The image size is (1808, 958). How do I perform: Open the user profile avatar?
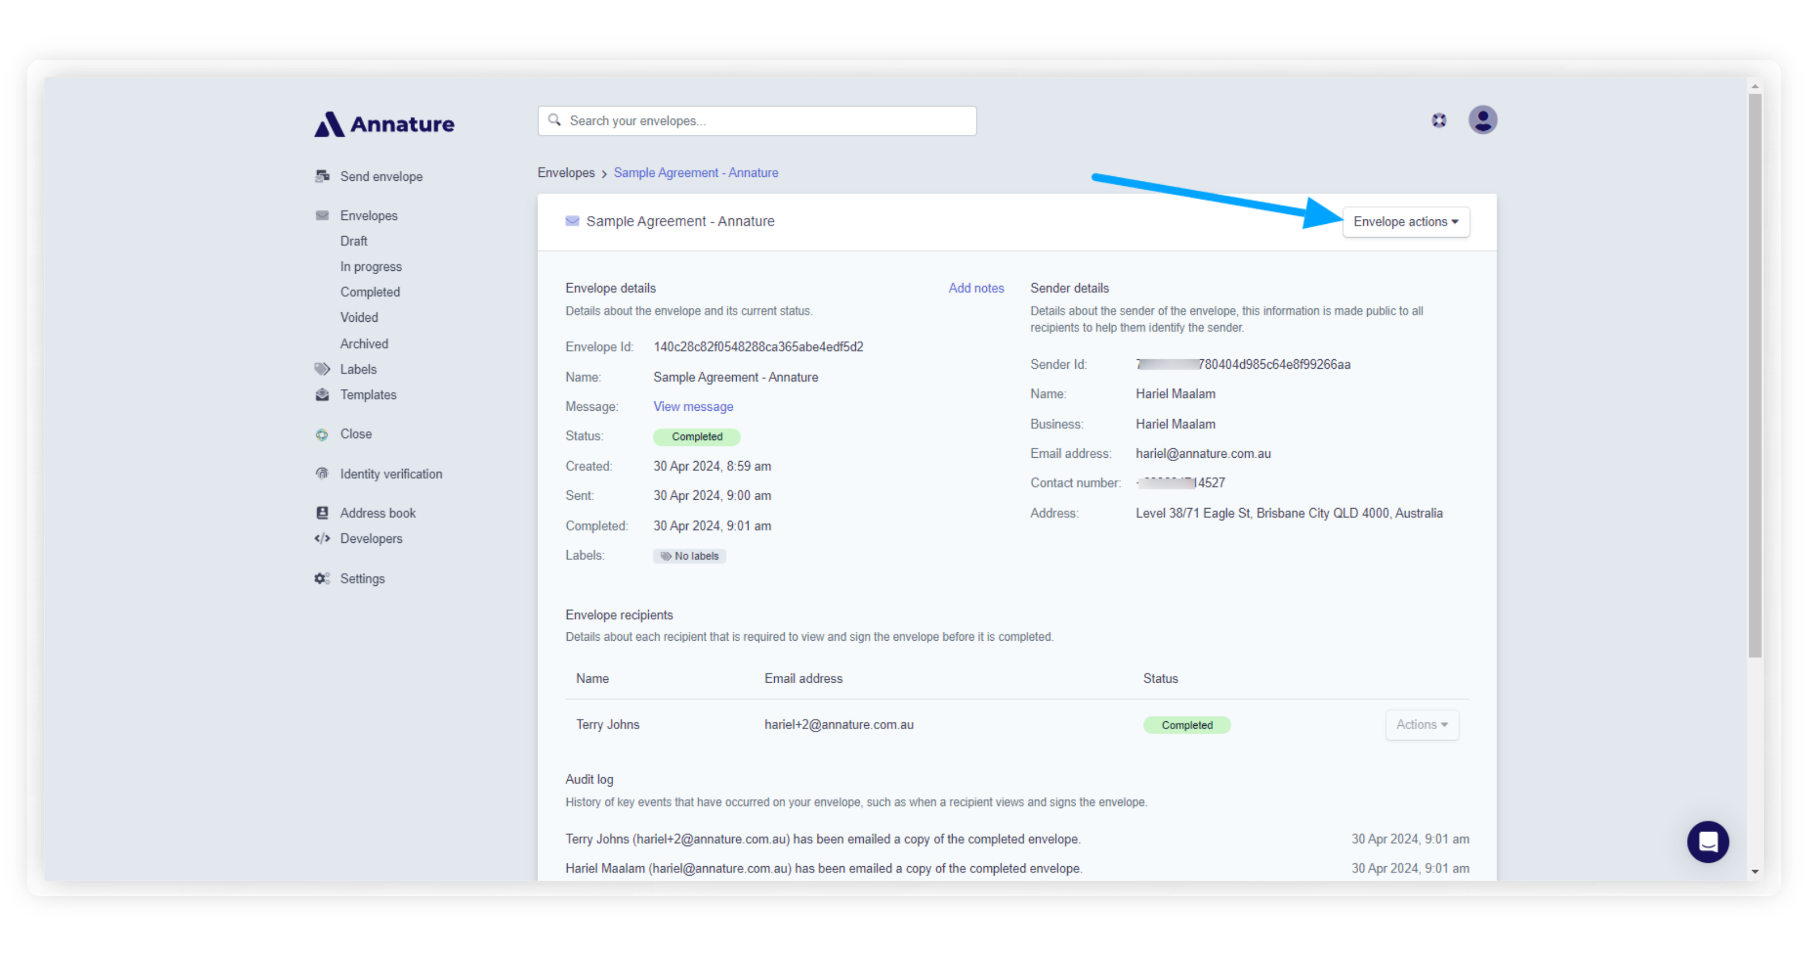1482,120
